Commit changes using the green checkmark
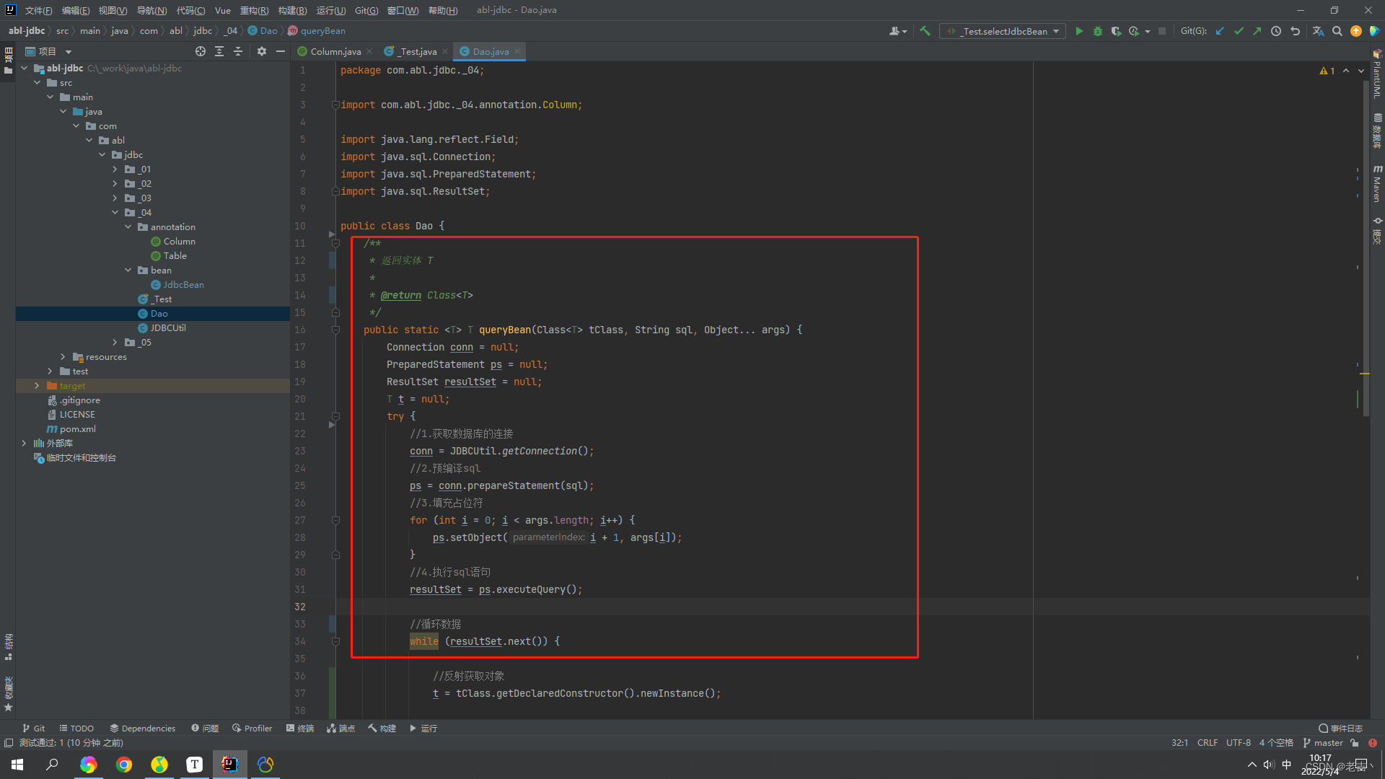The image size is (1385, 779). [x=1239, y=31]
